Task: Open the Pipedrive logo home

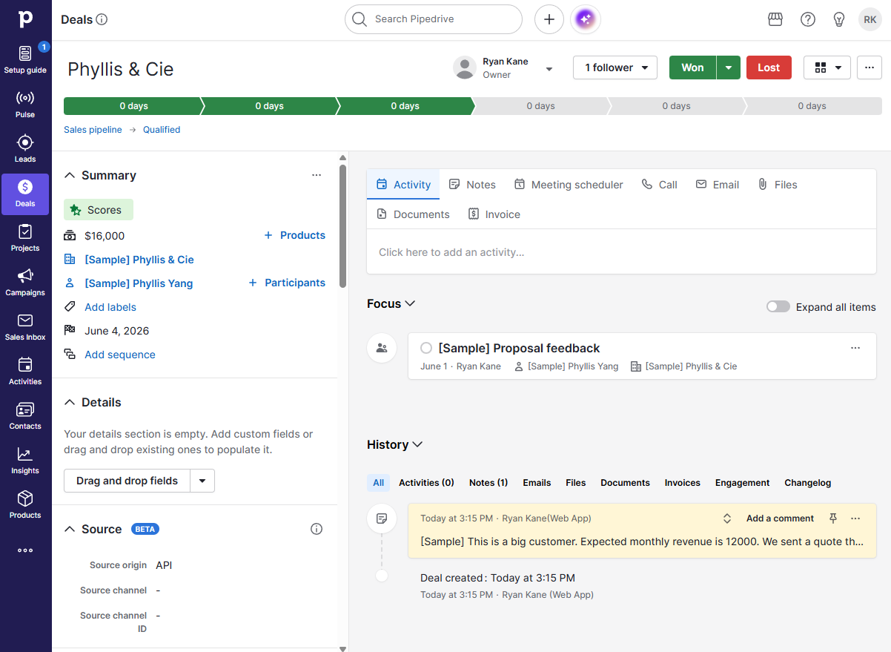Action: (25, 19)
